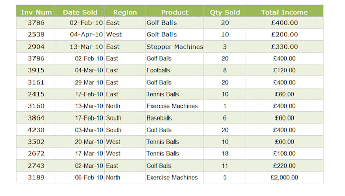This screenshot has width=345, height=196.
Task: Select the £108.00 total income cell
Action: click(285, 153)
